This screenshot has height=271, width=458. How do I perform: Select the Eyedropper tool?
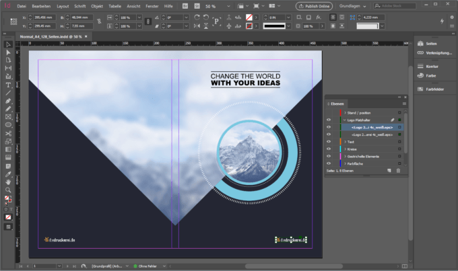point(8,174)
